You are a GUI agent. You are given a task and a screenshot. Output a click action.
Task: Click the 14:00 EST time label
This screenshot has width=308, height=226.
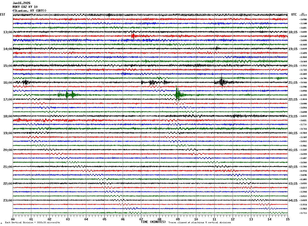(8, 49)
